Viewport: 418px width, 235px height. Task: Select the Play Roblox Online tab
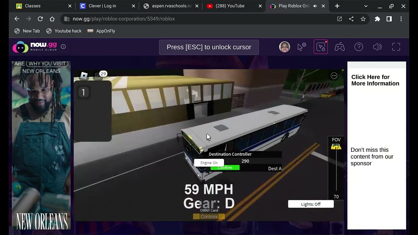coord(298,6)
